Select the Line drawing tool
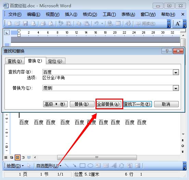This screenshot has height=180, width=189. (x=67, y=166)
